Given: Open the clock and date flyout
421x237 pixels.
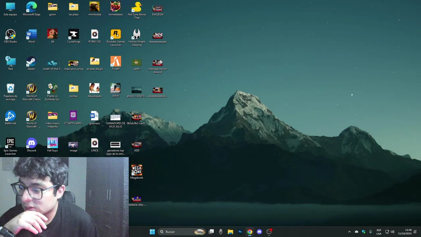Looking at the screenshot, I should [405, 232].
